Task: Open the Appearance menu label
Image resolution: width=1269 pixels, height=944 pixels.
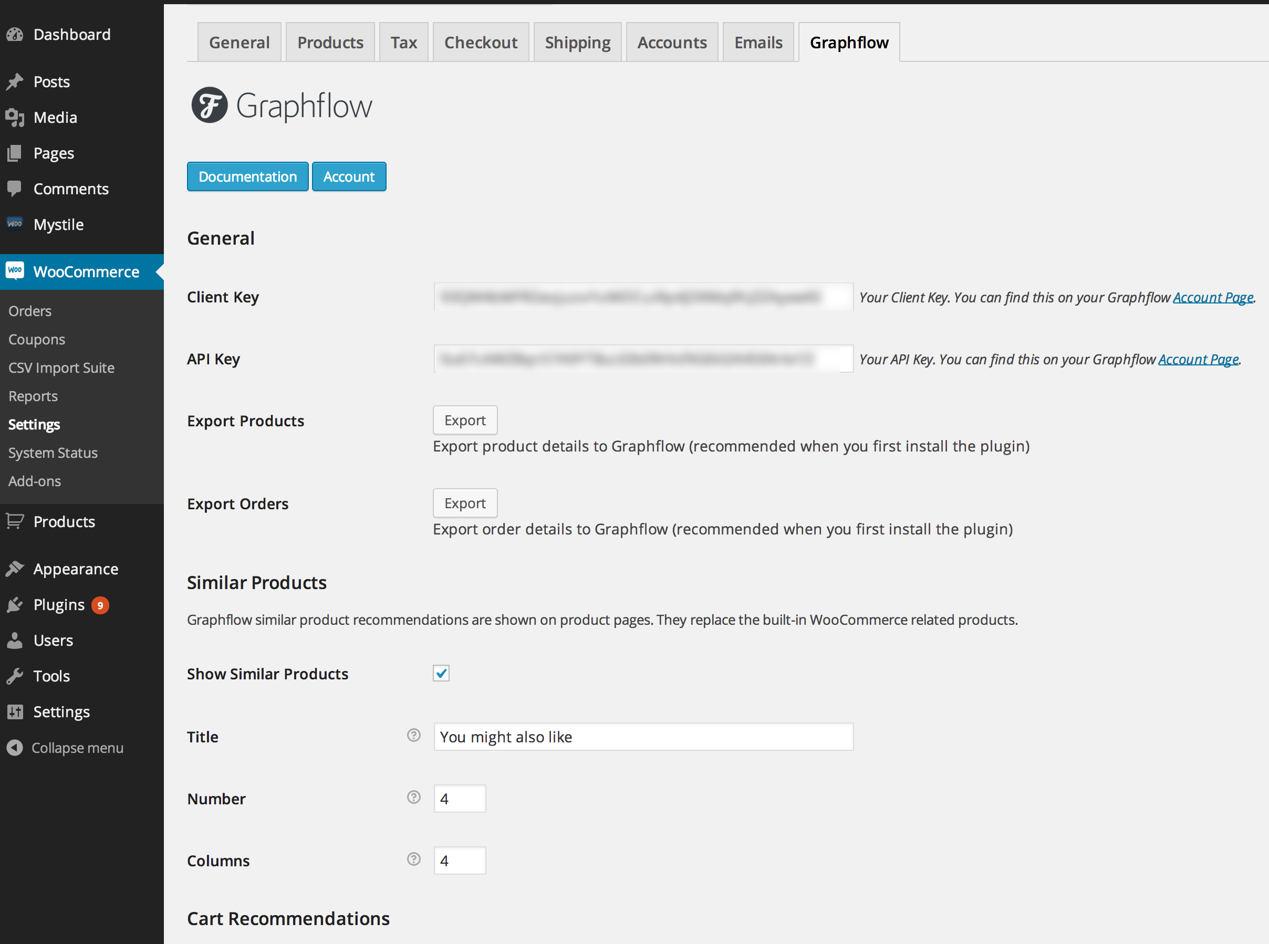Action: point(76,569)
